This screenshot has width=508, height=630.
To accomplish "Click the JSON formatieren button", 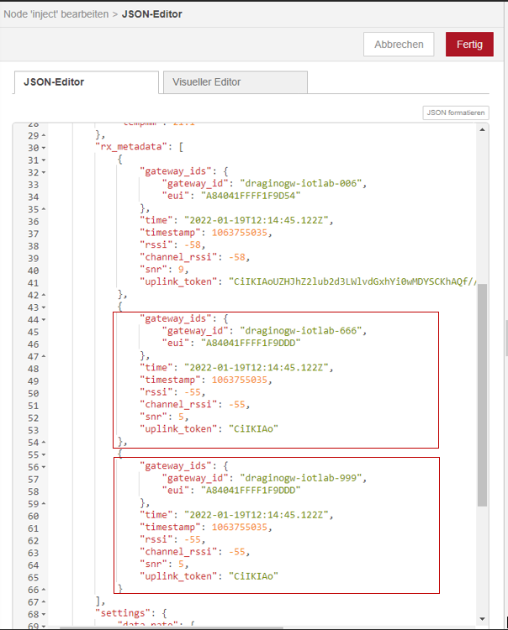I will 456,113.
